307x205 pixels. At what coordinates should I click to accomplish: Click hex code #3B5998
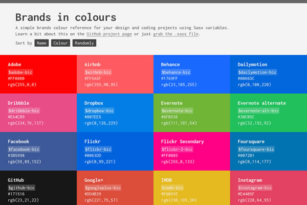coord(16,156)
